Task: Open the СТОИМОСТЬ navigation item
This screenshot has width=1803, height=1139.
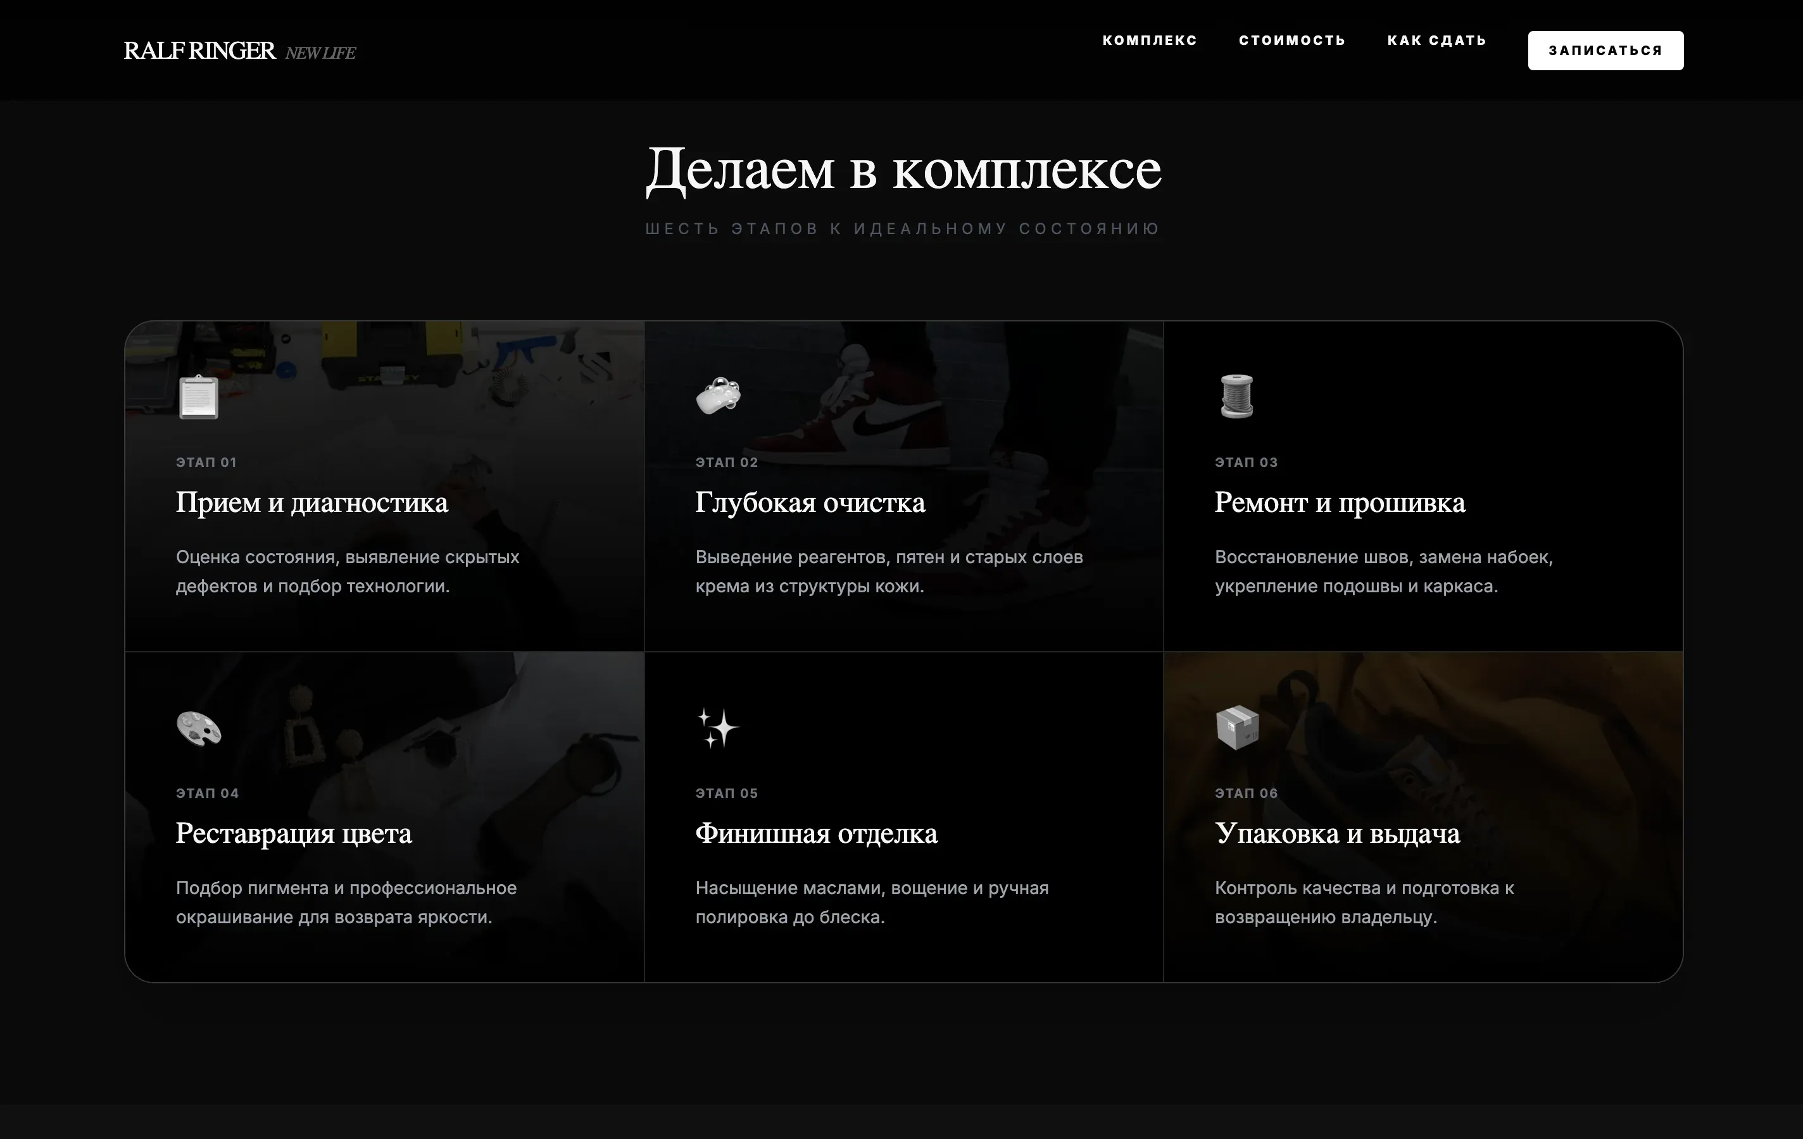Action: [x=1291, y=40]
